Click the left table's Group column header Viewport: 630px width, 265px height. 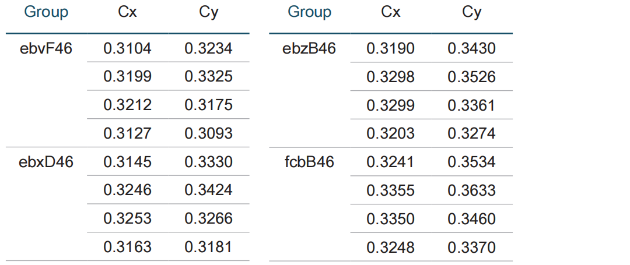click(x=46, y=12)
